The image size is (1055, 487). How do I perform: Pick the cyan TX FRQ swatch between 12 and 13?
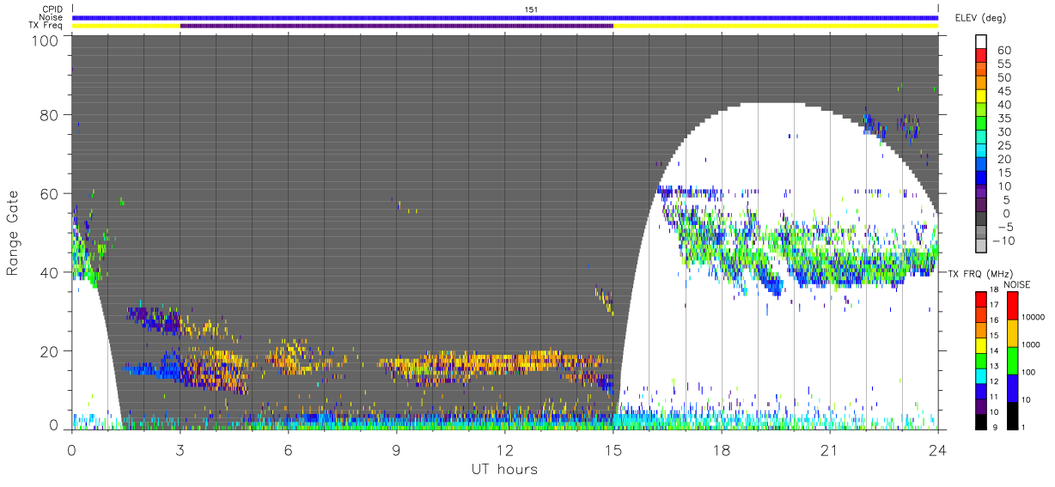click(x=981, y=374)
